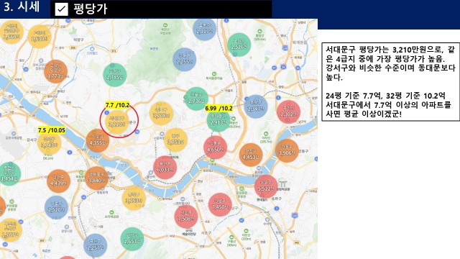Select the yellow 7.5 /10.05 label
Image resolution: width=460 pixels, height=259 pixels.
52,130
